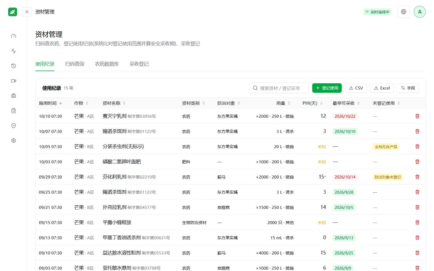Click the 2026/10/14 harvest date badge

click(345, 177)
